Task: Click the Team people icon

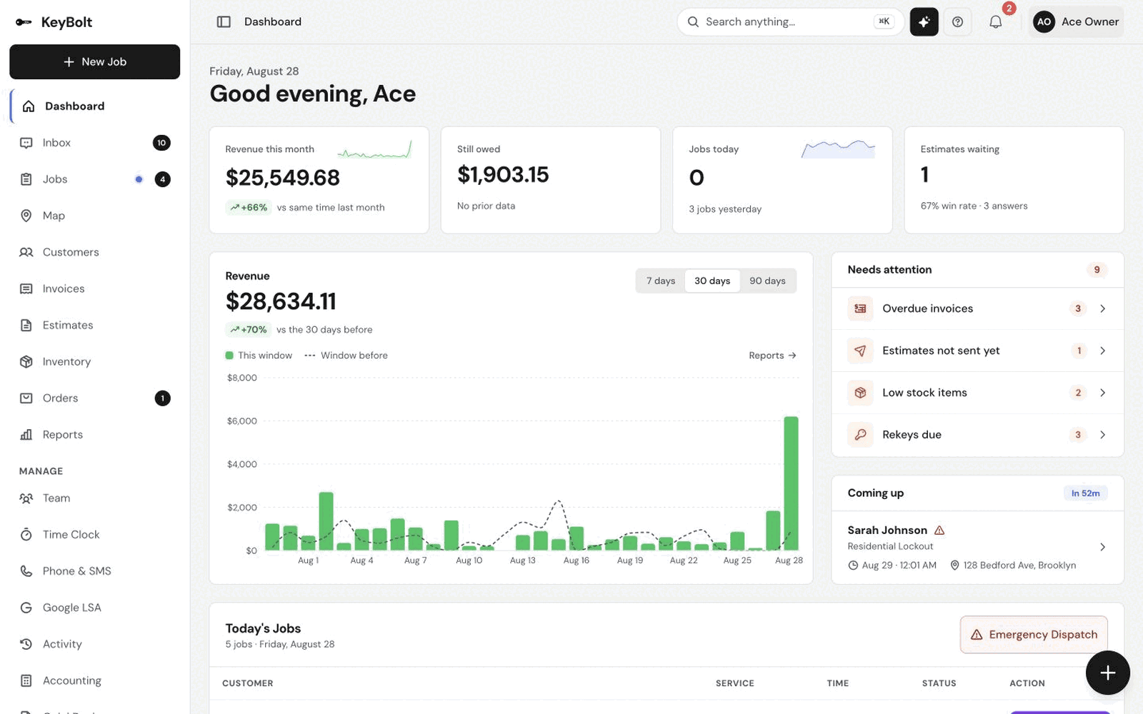Action: (x=26, y=498)
